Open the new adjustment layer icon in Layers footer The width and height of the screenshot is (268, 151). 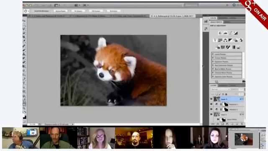pyautogui.click(x=227, y=124)
